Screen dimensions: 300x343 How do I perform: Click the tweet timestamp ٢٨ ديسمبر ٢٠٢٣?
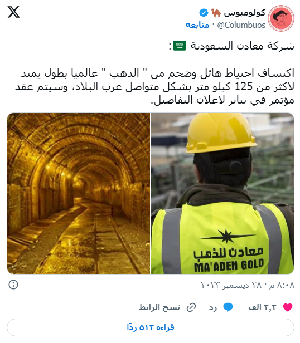tap(248, 285)
